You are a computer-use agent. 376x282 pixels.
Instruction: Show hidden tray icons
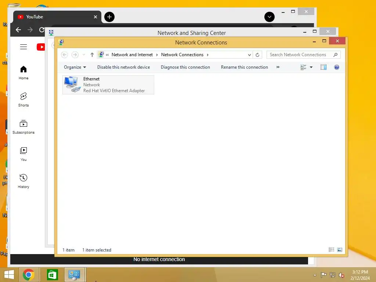point(315,275)
